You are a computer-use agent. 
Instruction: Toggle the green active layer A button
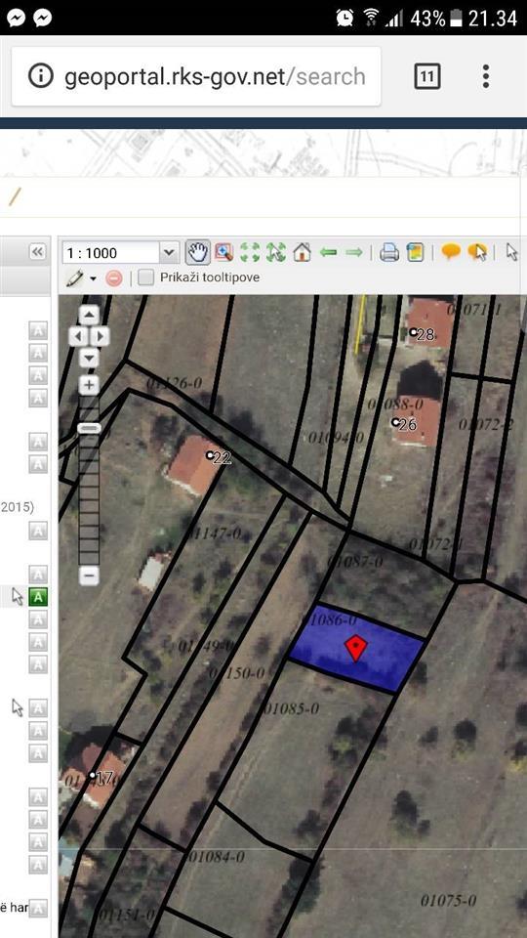[x=38, y=596]
